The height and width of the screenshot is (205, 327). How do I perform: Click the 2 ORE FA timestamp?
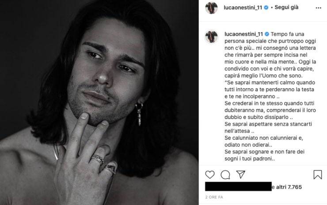(x=214, y=197)
